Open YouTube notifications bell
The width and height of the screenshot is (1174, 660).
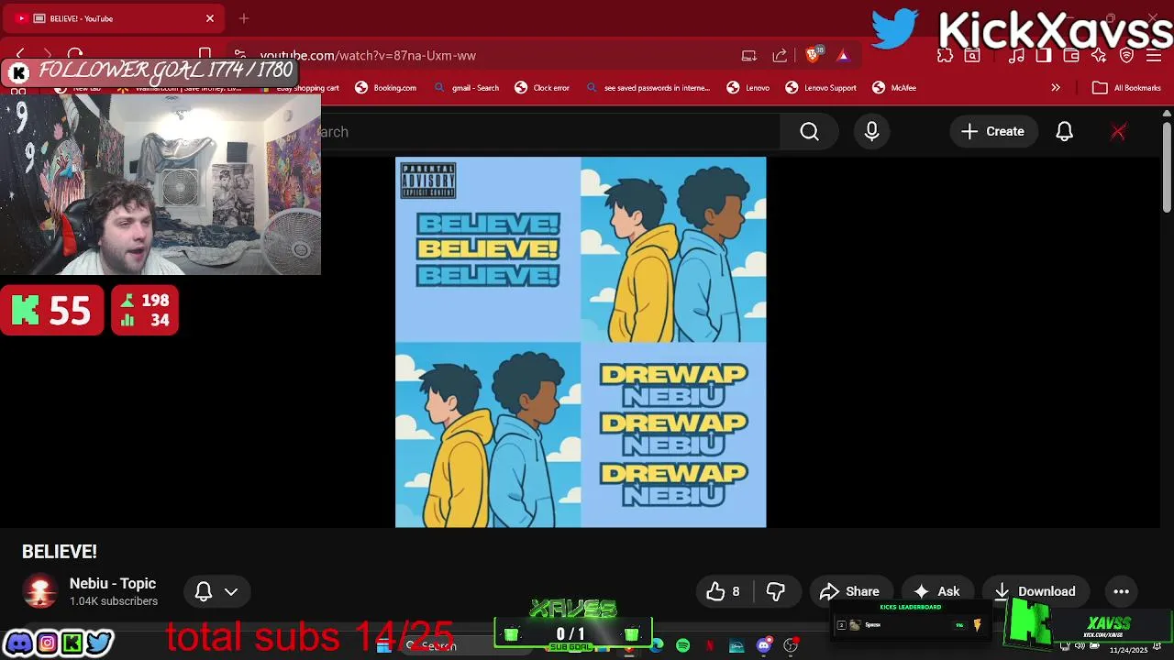point(1064,132)
